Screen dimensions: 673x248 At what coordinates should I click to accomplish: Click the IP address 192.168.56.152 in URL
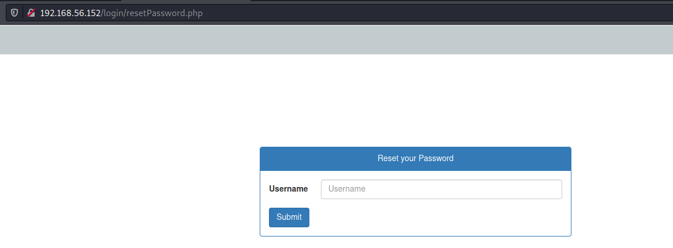tap(70, 12)
